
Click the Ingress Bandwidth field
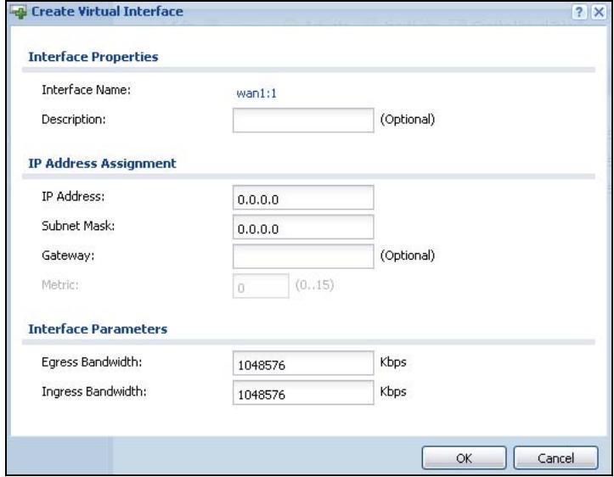point(303,392)
